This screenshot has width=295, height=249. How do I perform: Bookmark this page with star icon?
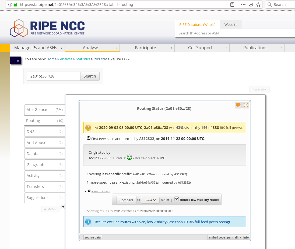click(258, 5)
